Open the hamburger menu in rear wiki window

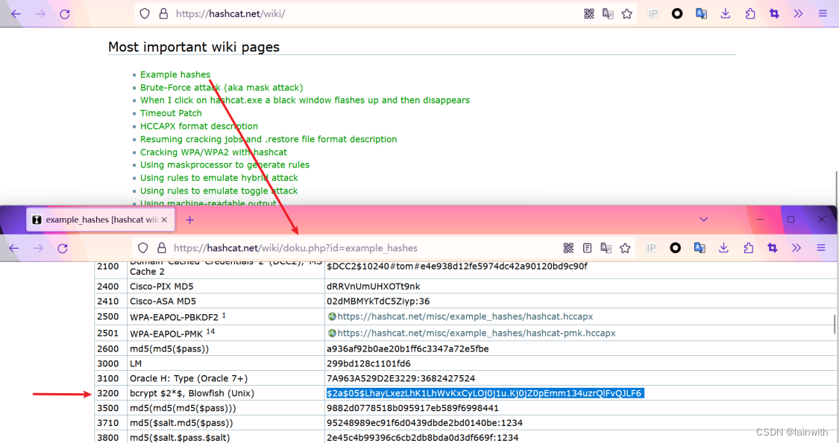(x=823, y=14)
